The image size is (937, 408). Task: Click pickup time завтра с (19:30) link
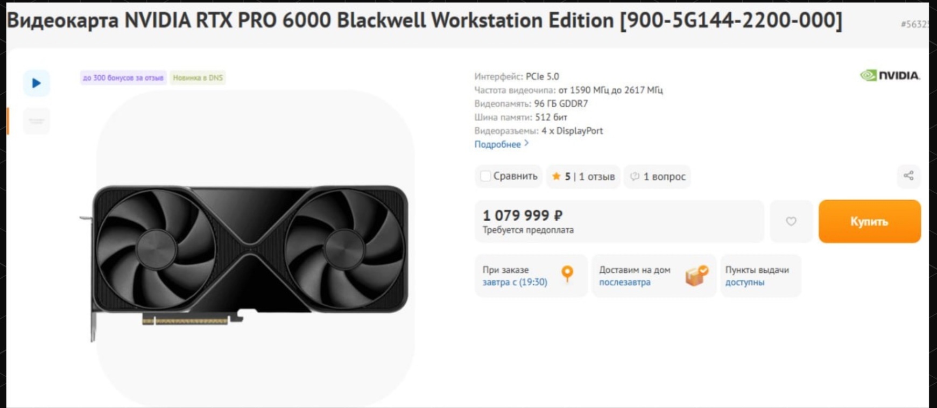click(515, 282)
